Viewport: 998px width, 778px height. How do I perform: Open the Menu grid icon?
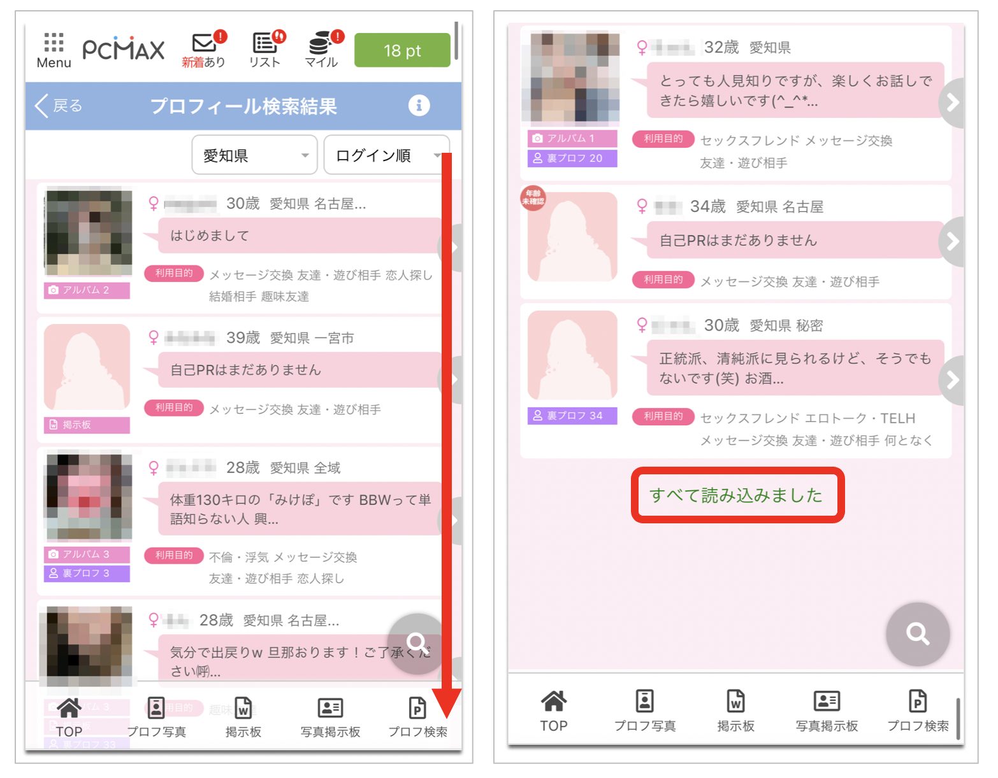[x=54, y=50]
